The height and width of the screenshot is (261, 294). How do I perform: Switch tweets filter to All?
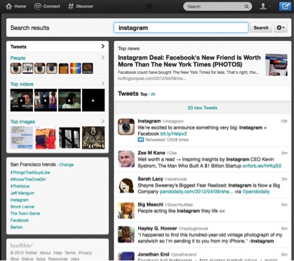click(153, 94)
